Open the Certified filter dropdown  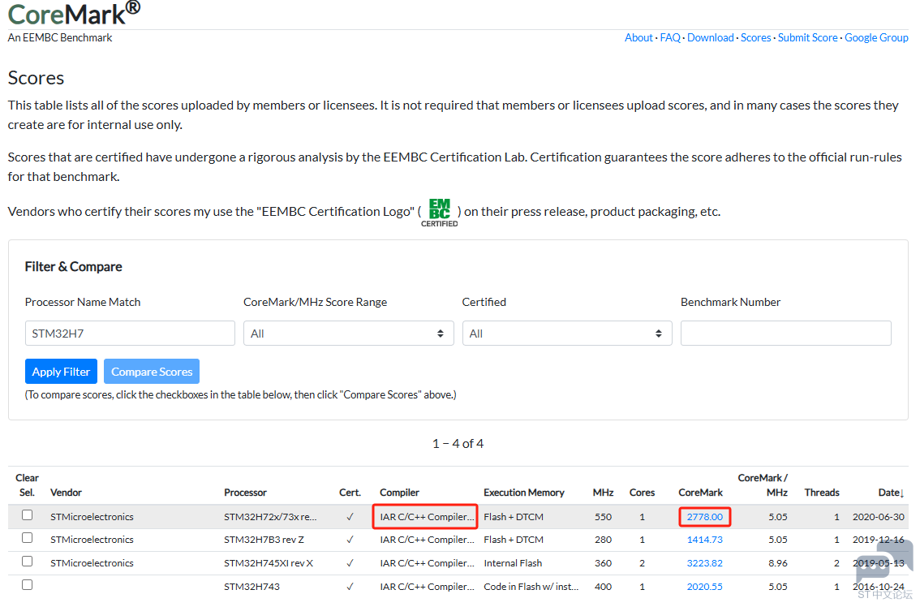567,333
